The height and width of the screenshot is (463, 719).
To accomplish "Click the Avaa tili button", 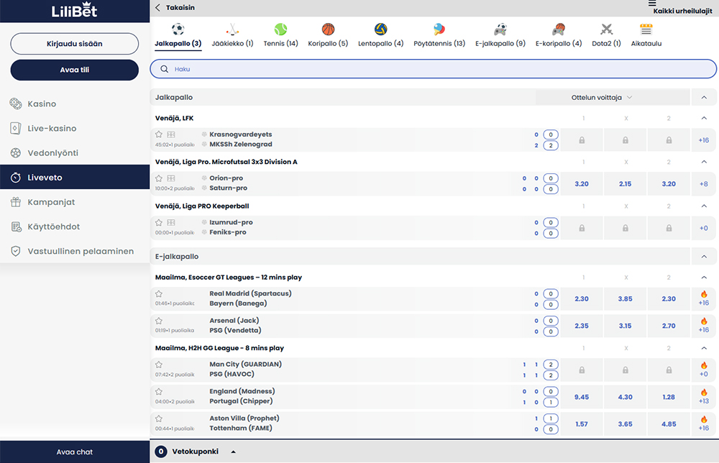I will [x=74, y=70].
